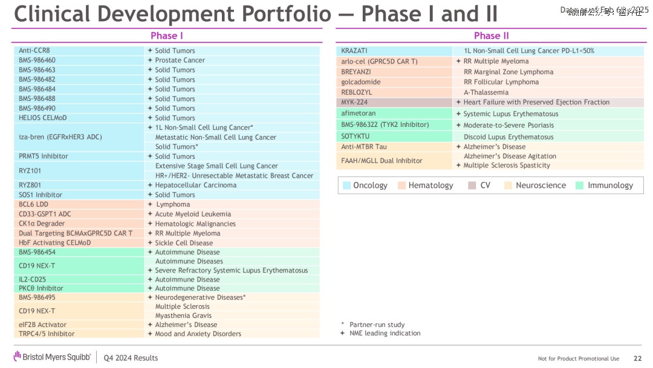653x368 pixels.
Task: Click the plus symbol in NME leading indication footnote
Action: 343,333
